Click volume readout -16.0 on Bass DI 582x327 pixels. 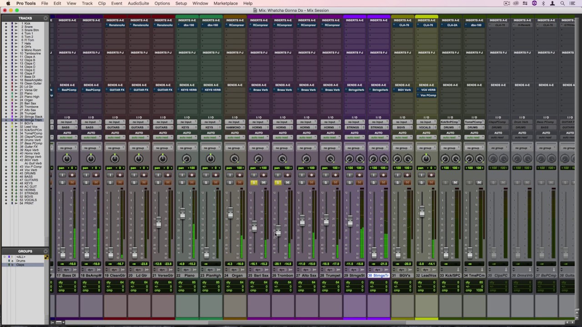click(x=72, y=264)
